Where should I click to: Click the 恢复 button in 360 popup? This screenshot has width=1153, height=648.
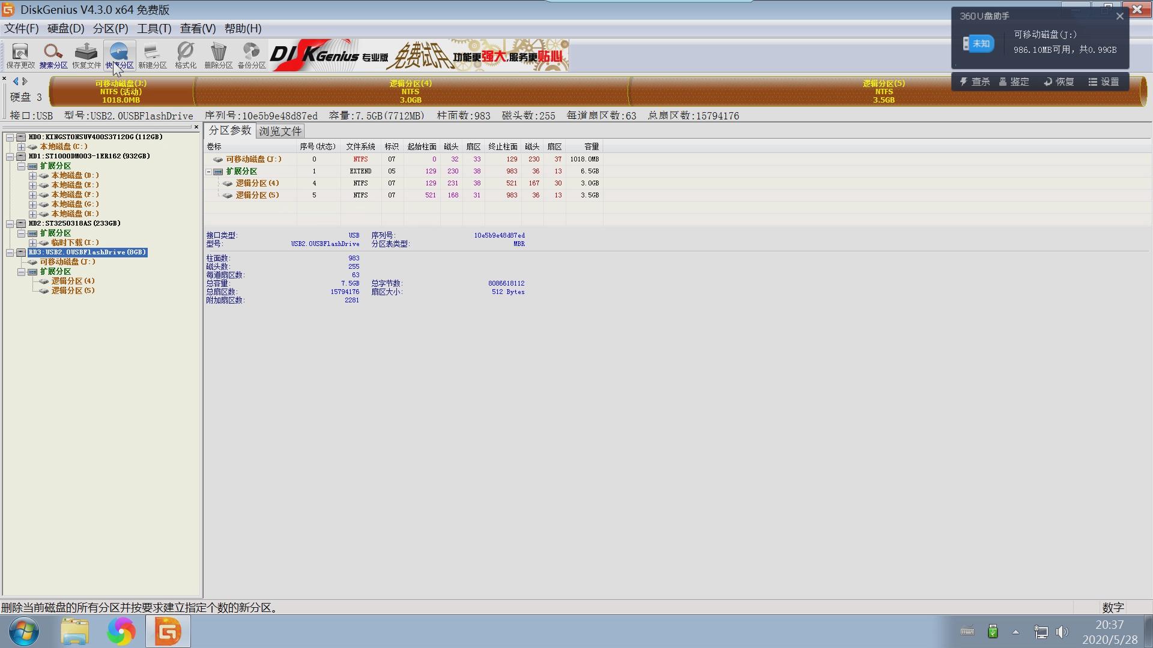click(1059, 82)
